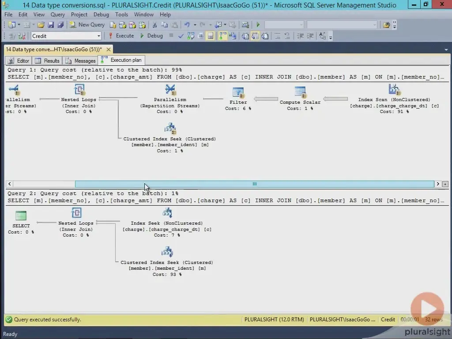
Task: Click the Results to File icon
Action: click(265, 36)
